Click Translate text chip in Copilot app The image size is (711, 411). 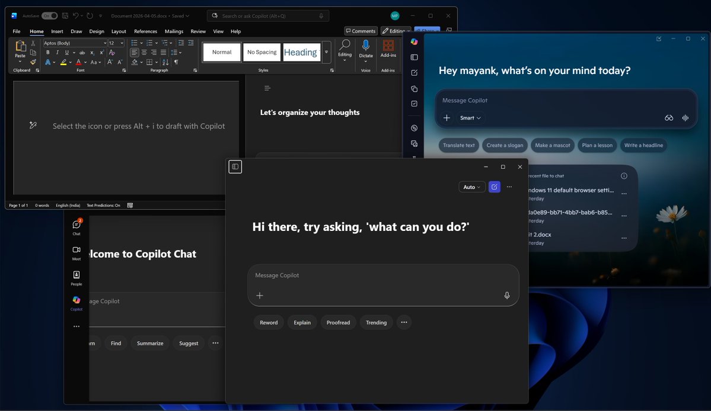458,145
